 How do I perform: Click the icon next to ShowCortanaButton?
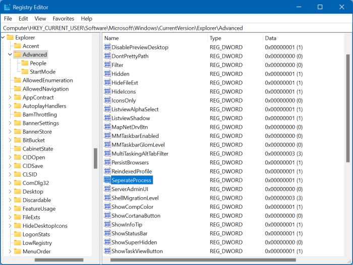[x=107, y=215]
